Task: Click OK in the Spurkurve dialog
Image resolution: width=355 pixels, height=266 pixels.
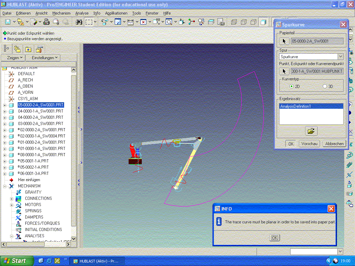Action: pyautogui.click(x=291, y=144)
